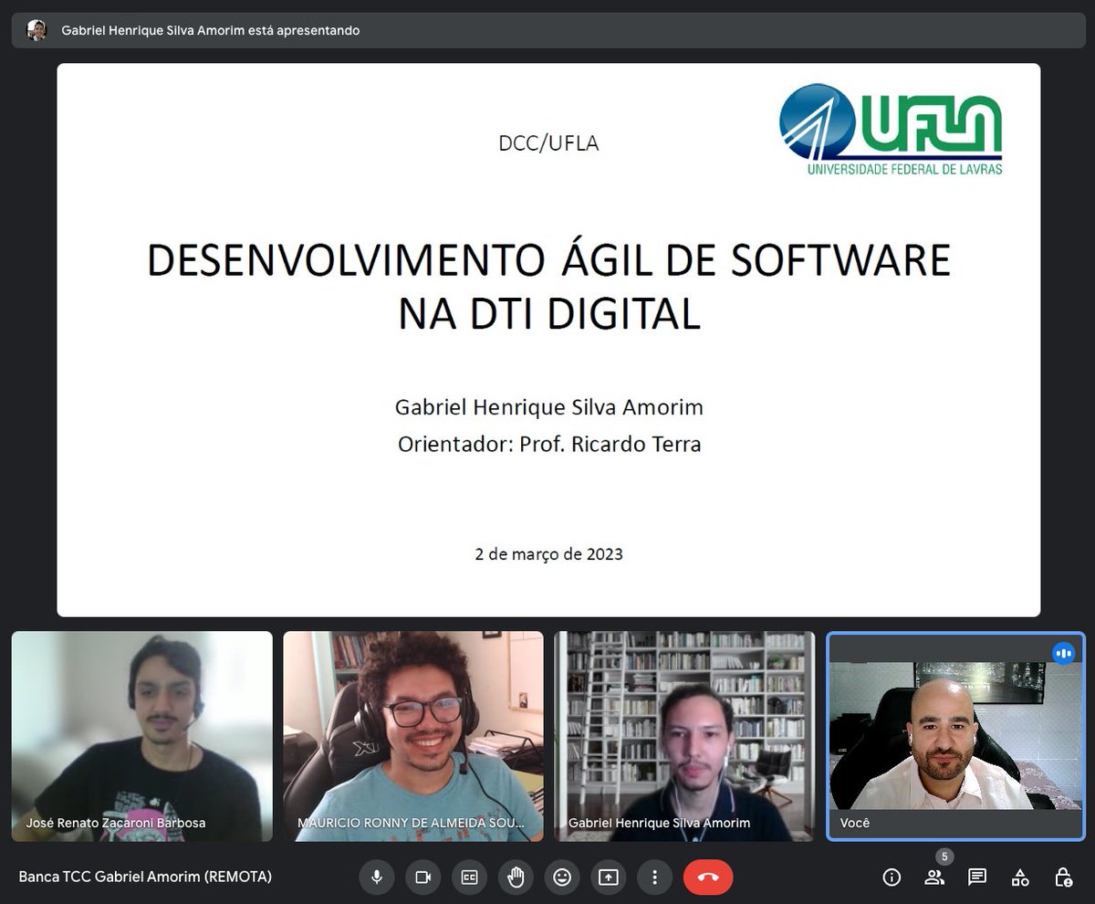The height and width of the screenshot is (904, 1095).
Task: Show participants list with 5 badge
Action: pos(934,878)
